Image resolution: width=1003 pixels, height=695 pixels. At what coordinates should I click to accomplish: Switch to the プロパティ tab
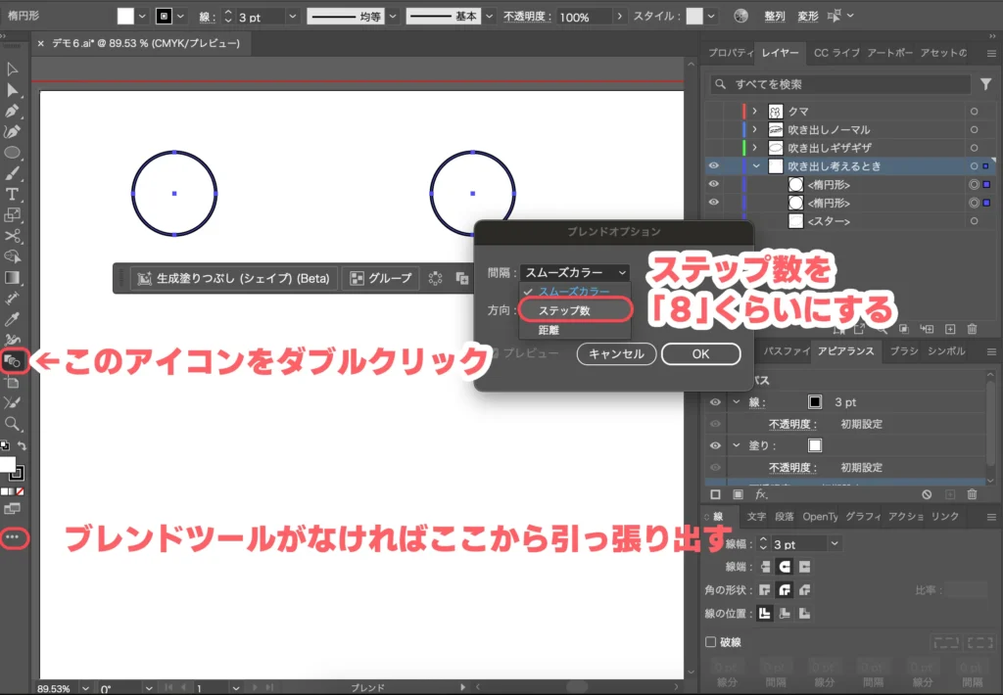730,53
